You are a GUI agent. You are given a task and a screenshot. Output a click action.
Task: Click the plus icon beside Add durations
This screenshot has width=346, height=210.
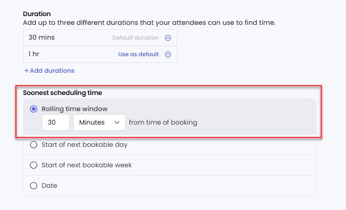click(x=26, y=71)
